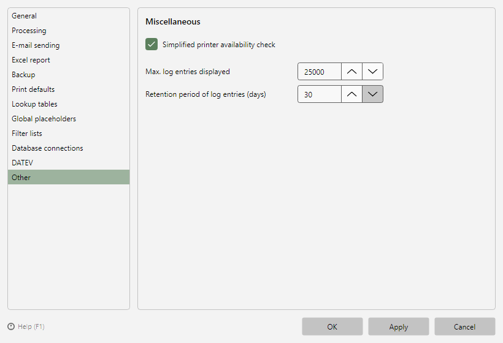
Task: Click 'Retention period of log entries (days)' label
Action: click(x=205, y=94)
